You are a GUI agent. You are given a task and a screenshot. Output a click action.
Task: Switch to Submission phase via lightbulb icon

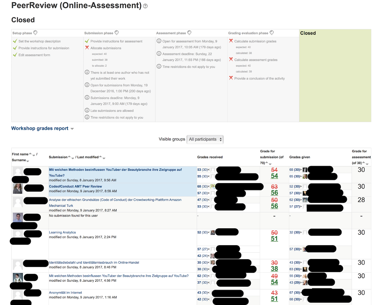click(x=117, y=32)
